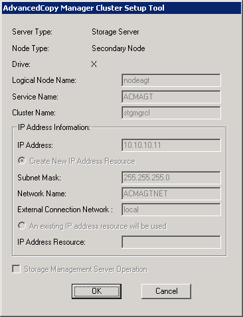Viewport: 243px width, 317px height.
Task: Click the empty IP Address Resource field
Action: click(171, 242)
